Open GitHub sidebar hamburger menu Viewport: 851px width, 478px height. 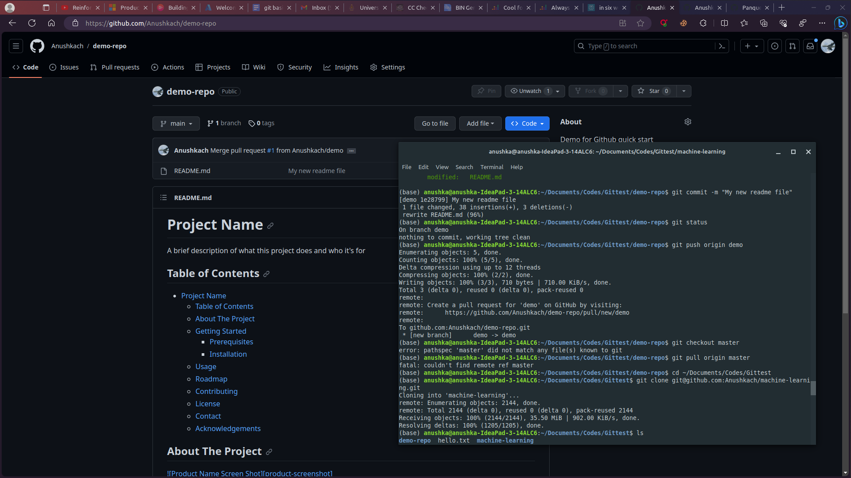[16, 46]
